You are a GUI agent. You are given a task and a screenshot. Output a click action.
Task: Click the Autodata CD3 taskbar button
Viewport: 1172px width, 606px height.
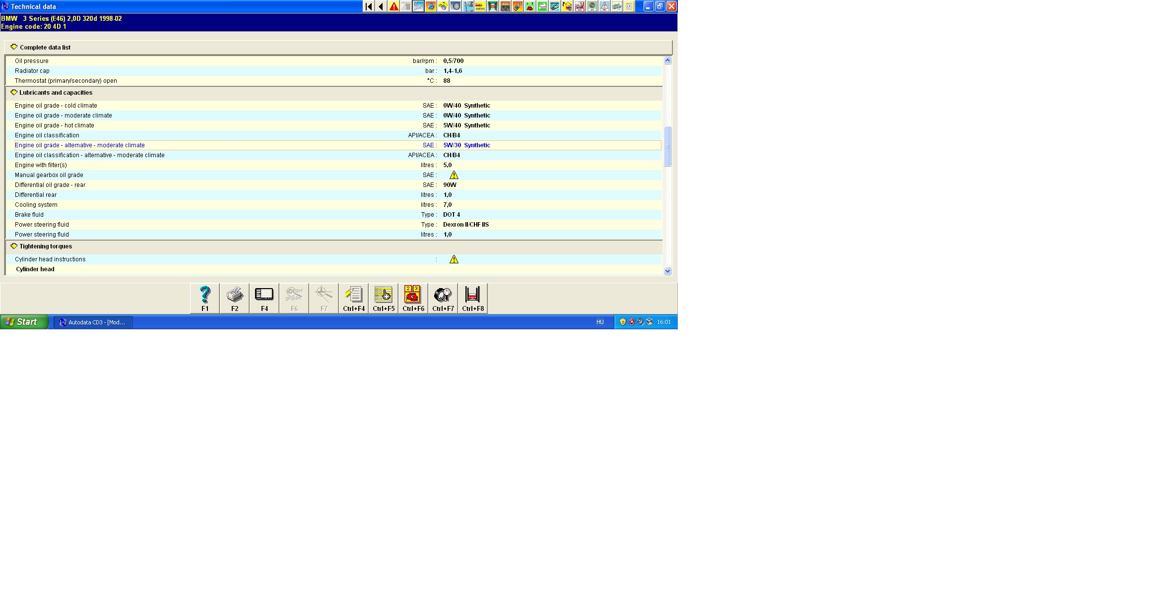click(x=93, y=322)
